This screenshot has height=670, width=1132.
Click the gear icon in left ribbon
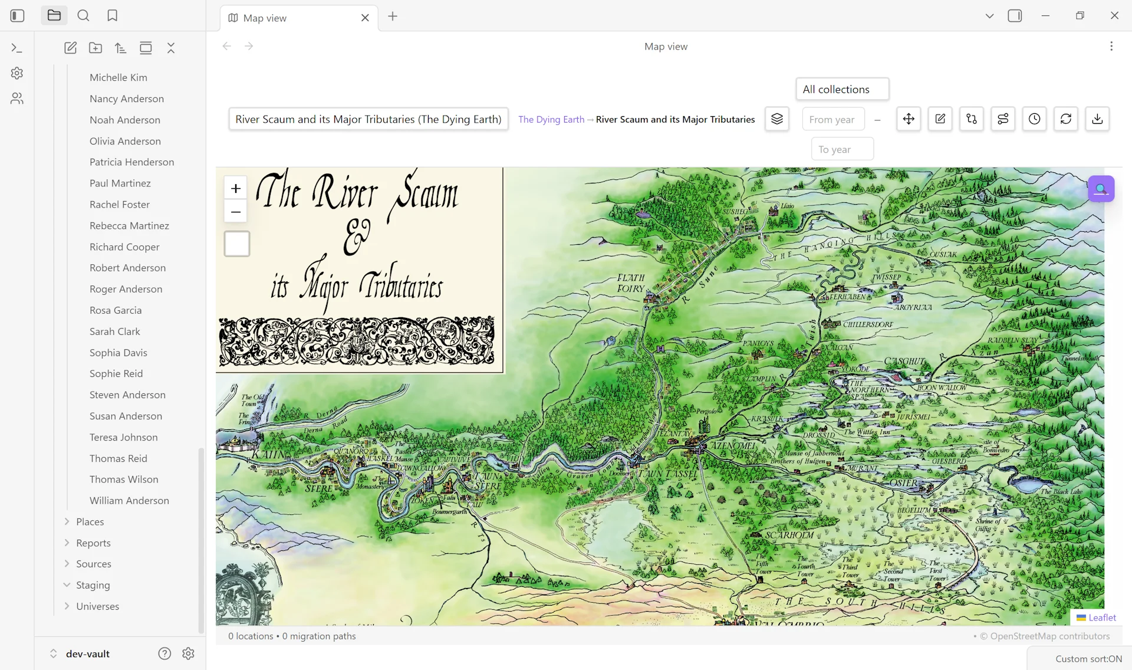(x=17, y=73)
